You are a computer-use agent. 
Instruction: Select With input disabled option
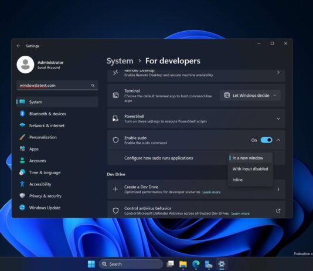(x=250, y=169)
